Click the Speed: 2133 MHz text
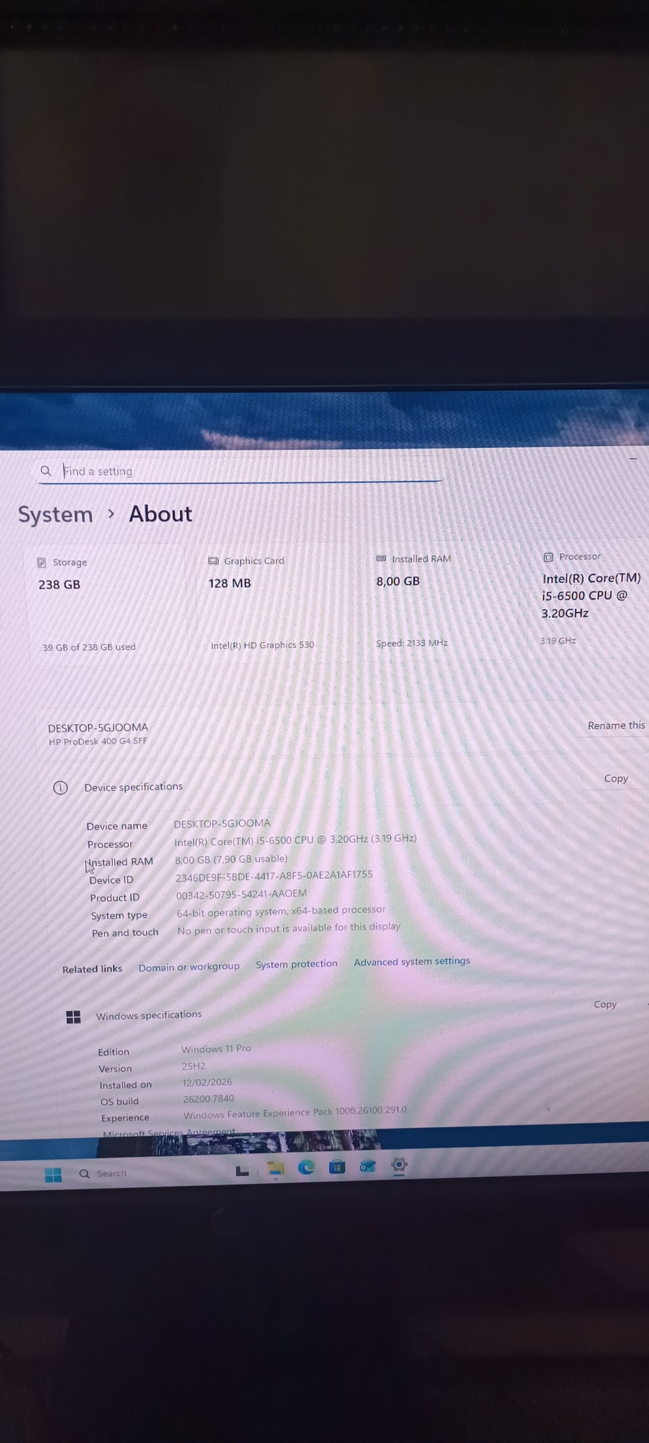 (412, 643)
